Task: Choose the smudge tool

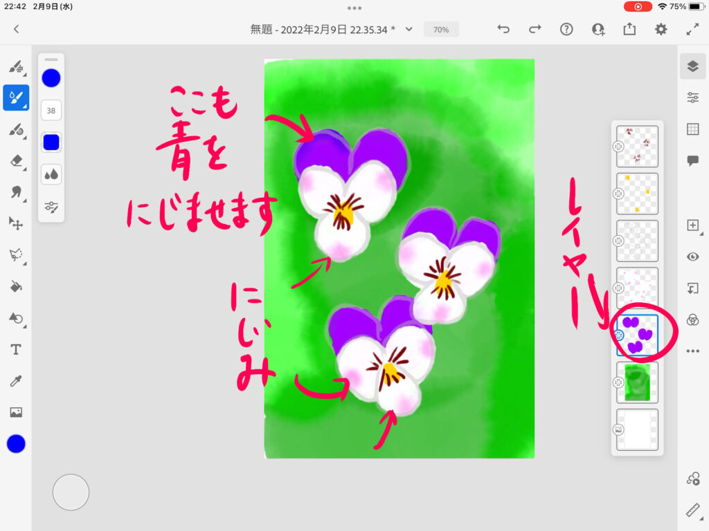Action: [x=15, y=192]
